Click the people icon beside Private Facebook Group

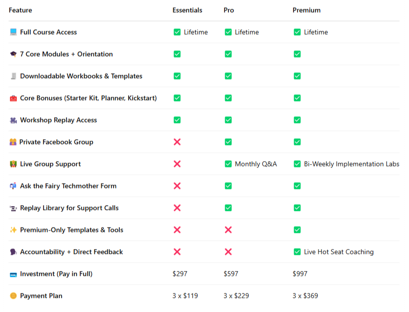[13, 142]
